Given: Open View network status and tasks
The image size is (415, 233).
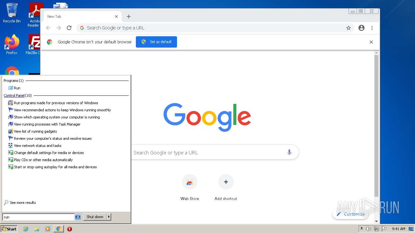Looking at the screenshot, I should [35, 146].
